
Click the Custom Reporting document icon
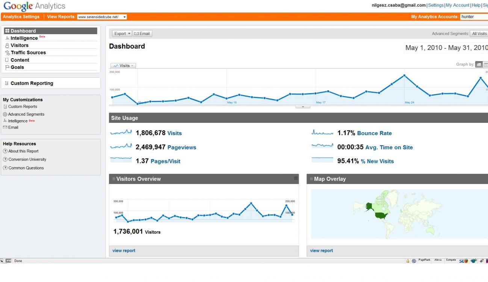7,83
